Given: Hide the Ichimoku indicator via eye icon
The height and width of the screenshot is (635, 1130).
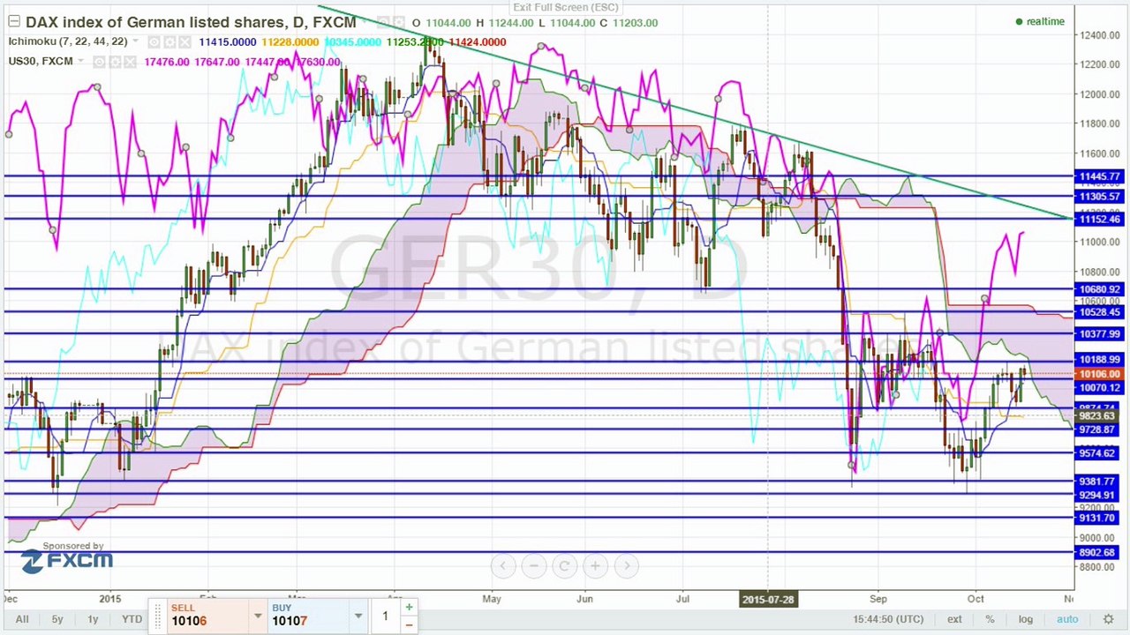Looking at the screenshot, I should [x=154, y=41].
